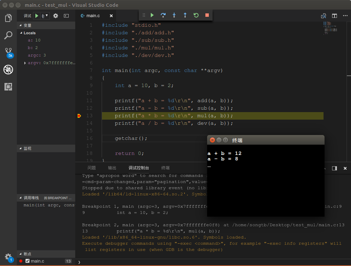Switch to the 输出 panel tab
Image resolution: width=351 pixels, height=266 pixels.
click(x=112, y=168)
